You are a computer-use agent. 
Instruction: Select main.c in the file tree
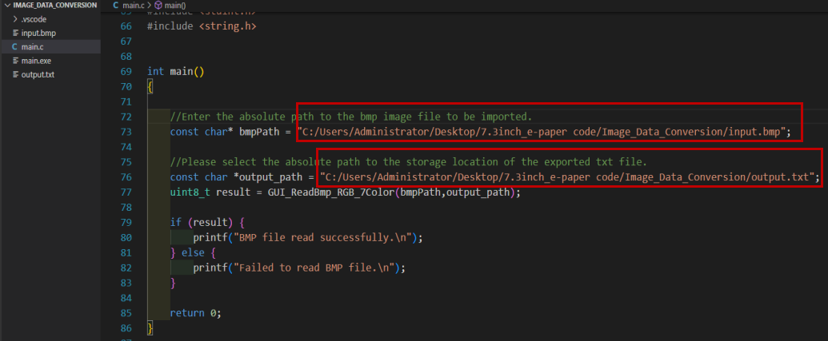pos(32,47)
